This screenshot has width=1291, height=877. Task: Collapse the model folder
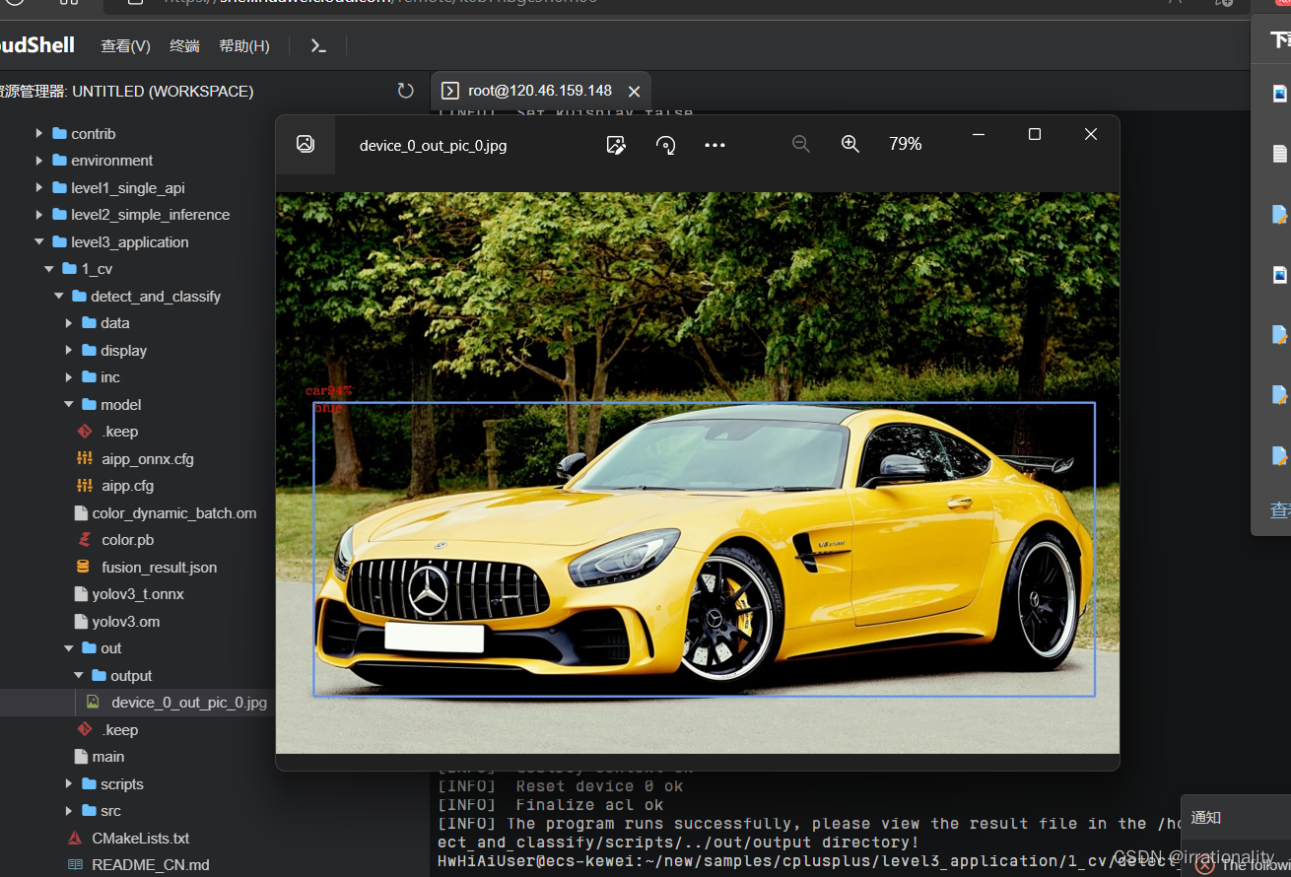[120, 404]
